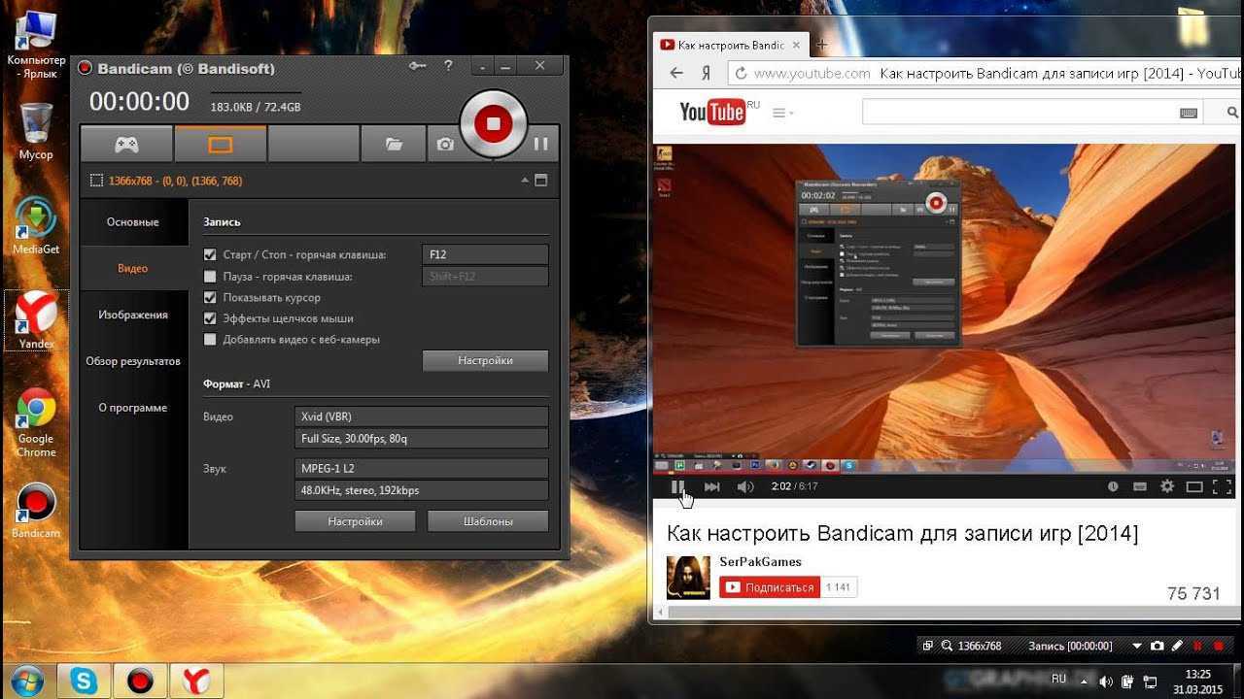Enable 'Показывать курсор' checkbox
Screen dimensions: 1244x699
coord(210,298)
